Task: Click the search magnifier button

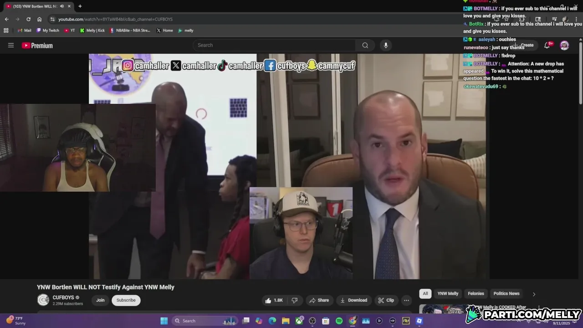Action: pos(365,45)
